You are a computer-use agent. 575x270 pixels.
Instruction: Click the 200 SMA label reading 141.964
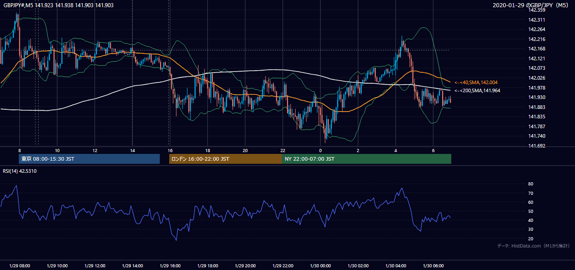pos(477,90)
